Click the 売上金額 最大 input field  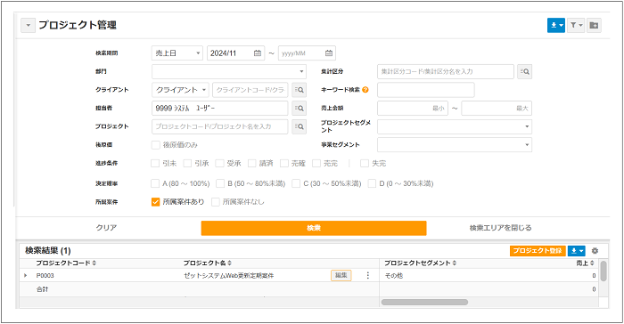point(497,108)
